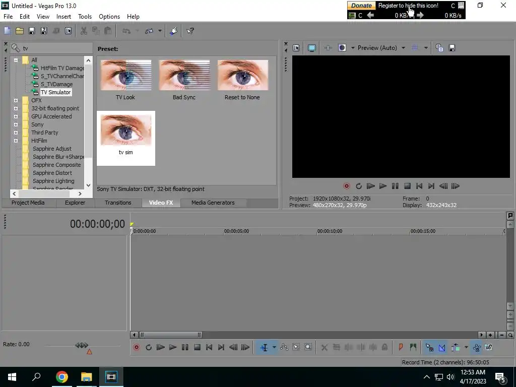Open the Options menu
The width and height of the screenshot is (516, 387).
pyautogui.click(x=109, y=17)
